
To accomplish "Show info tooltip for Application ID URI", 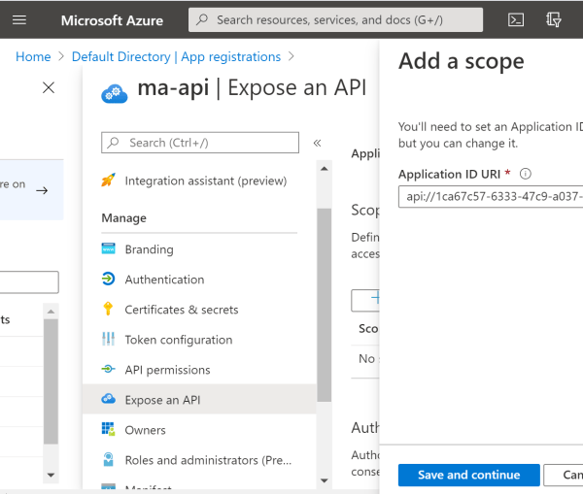I will coord(526,174).
